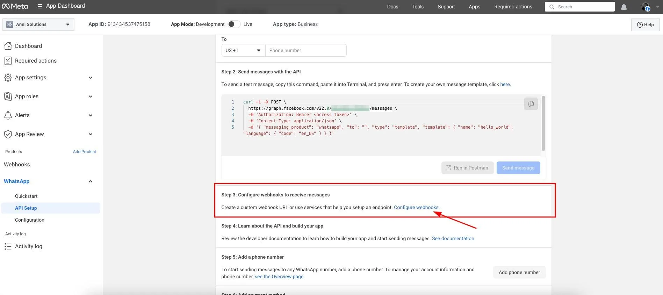663x295 pixels.
Task: Click the Add Product link
Action: tap(84, 152)
